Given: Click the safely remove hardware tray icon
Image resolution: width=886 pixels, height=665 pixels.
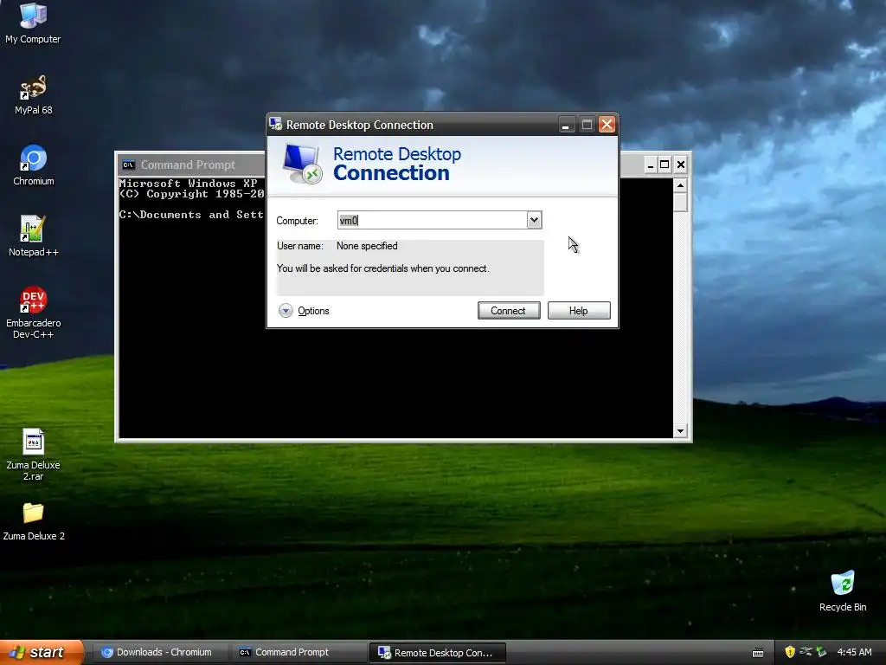Looking at the screenshot, I should click(821, 652).
